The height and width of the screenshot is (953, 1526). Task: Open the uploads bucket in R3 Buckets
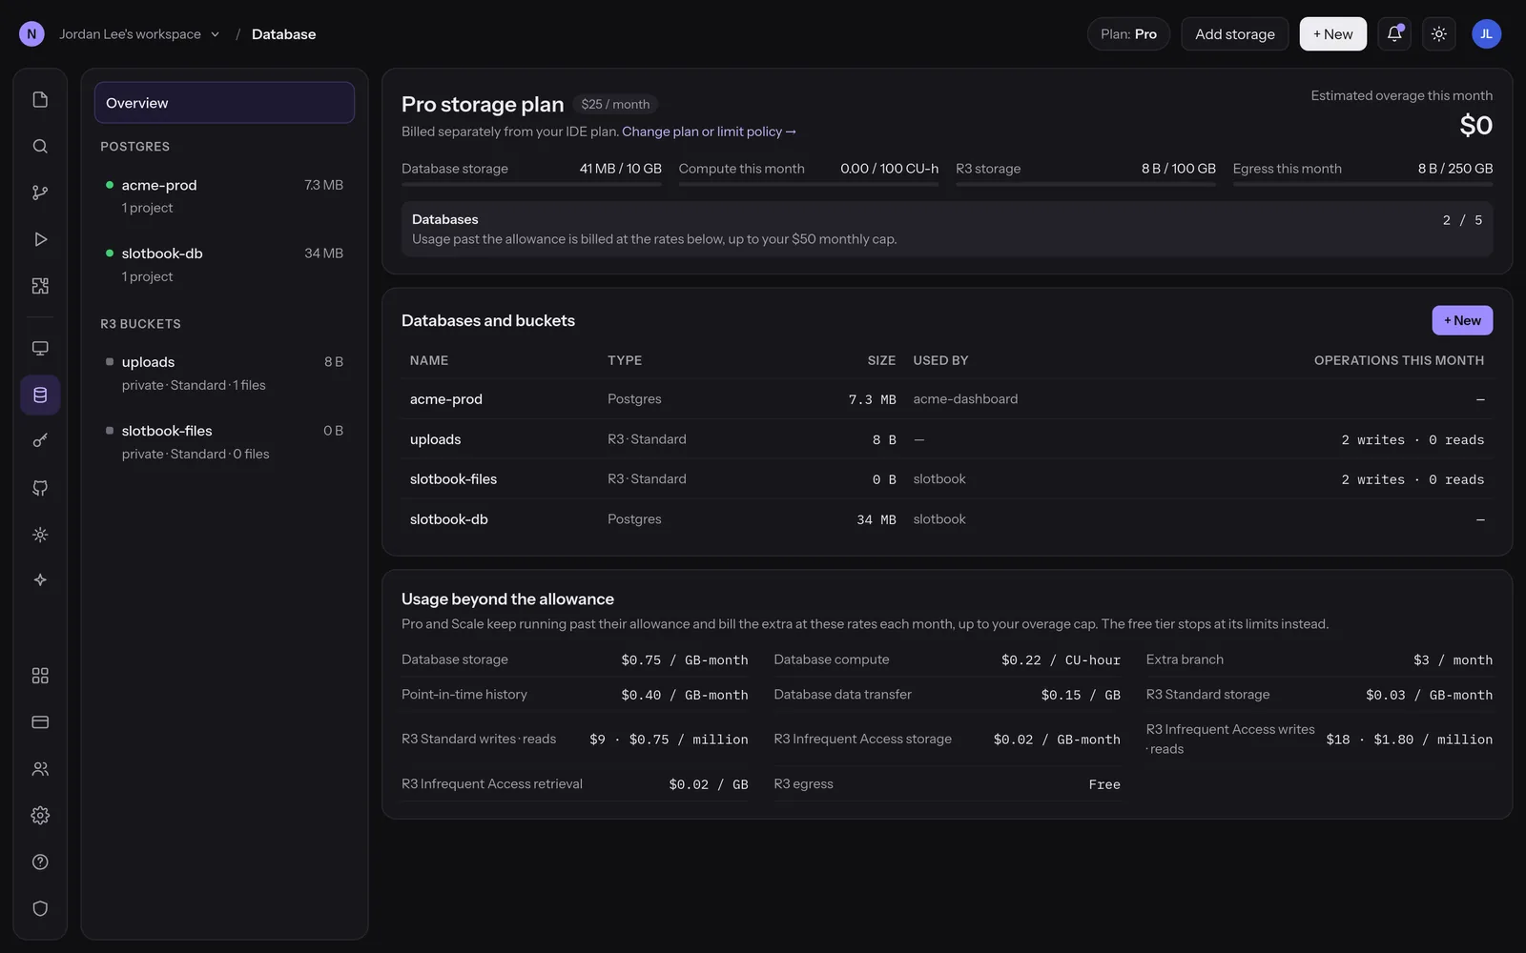pos(224,373)
